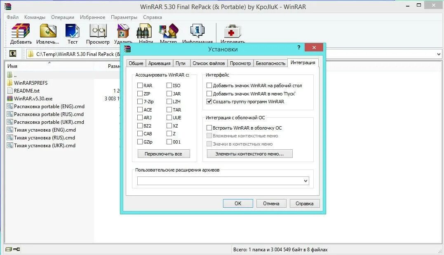Enable the CAB association checkbox

click(140, 134)
